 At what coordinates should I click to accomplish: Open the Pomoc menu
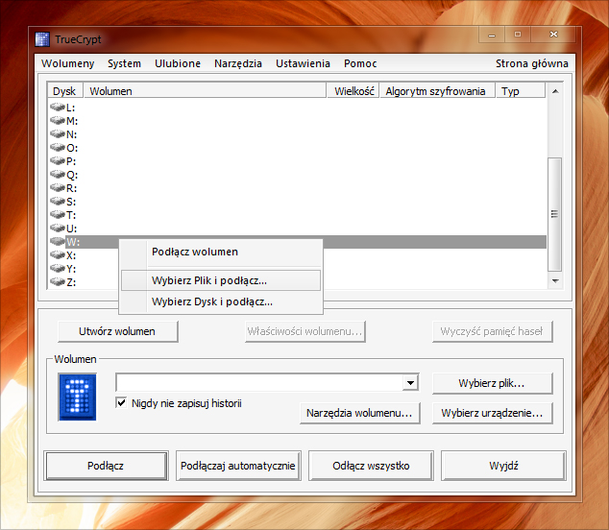pyautogui.click(x=360, y=63)
